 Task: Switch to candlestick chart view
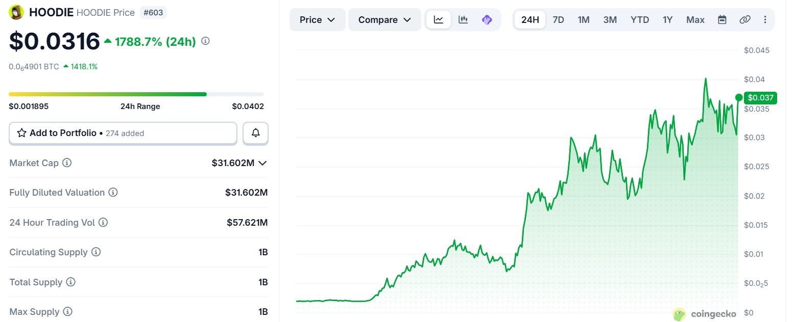coord(463,20)
